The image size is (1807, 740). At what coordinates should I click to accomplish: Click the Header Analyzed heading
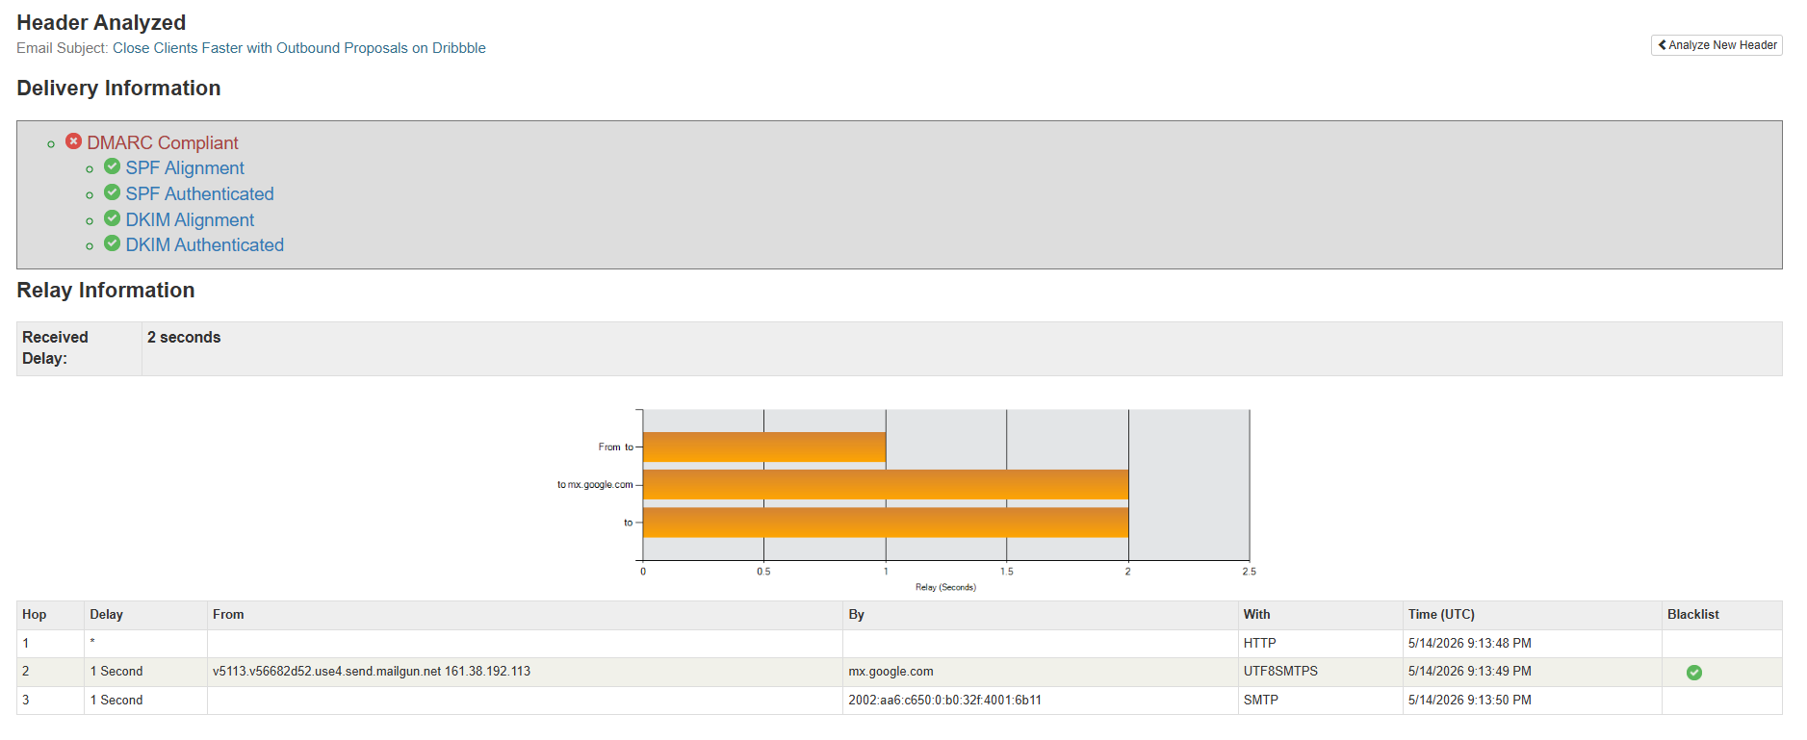click(x=101, y=23)
